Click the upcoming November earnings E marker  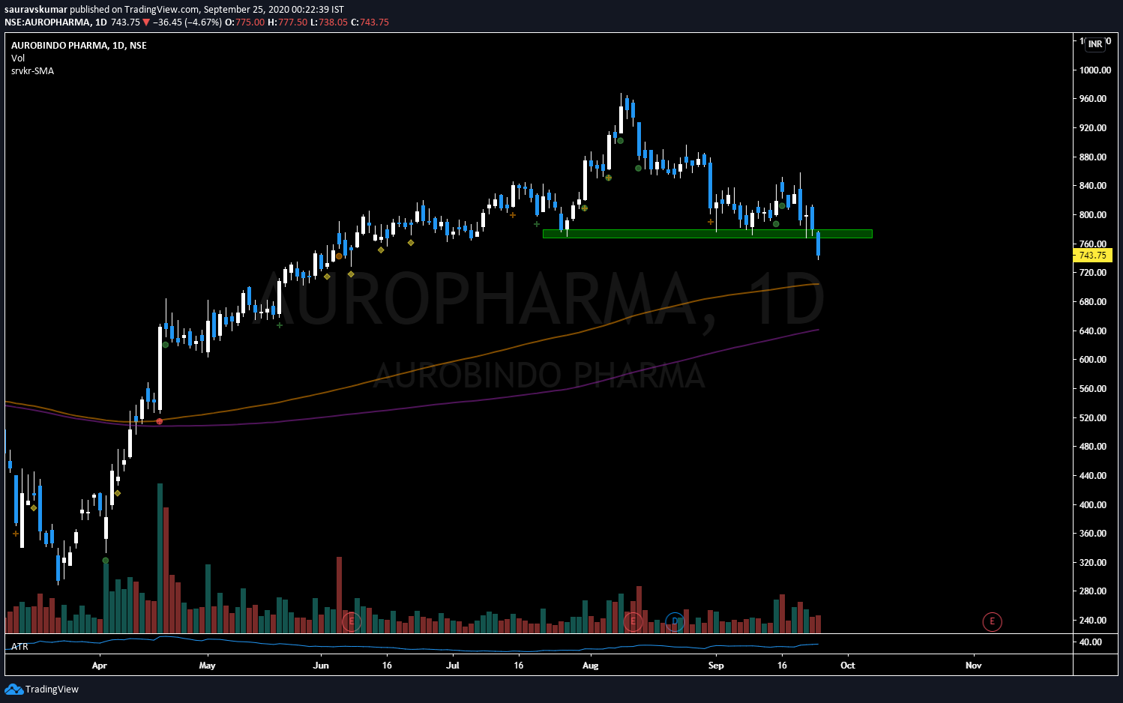tap(992, 621)
